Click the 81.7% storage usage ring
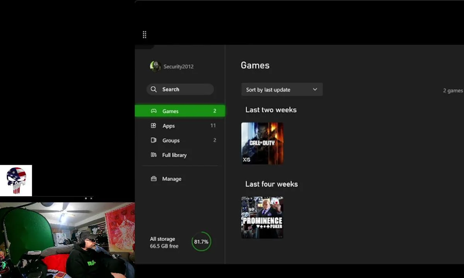The width and height of the screenshot is (464, 278). click(201, 242)
